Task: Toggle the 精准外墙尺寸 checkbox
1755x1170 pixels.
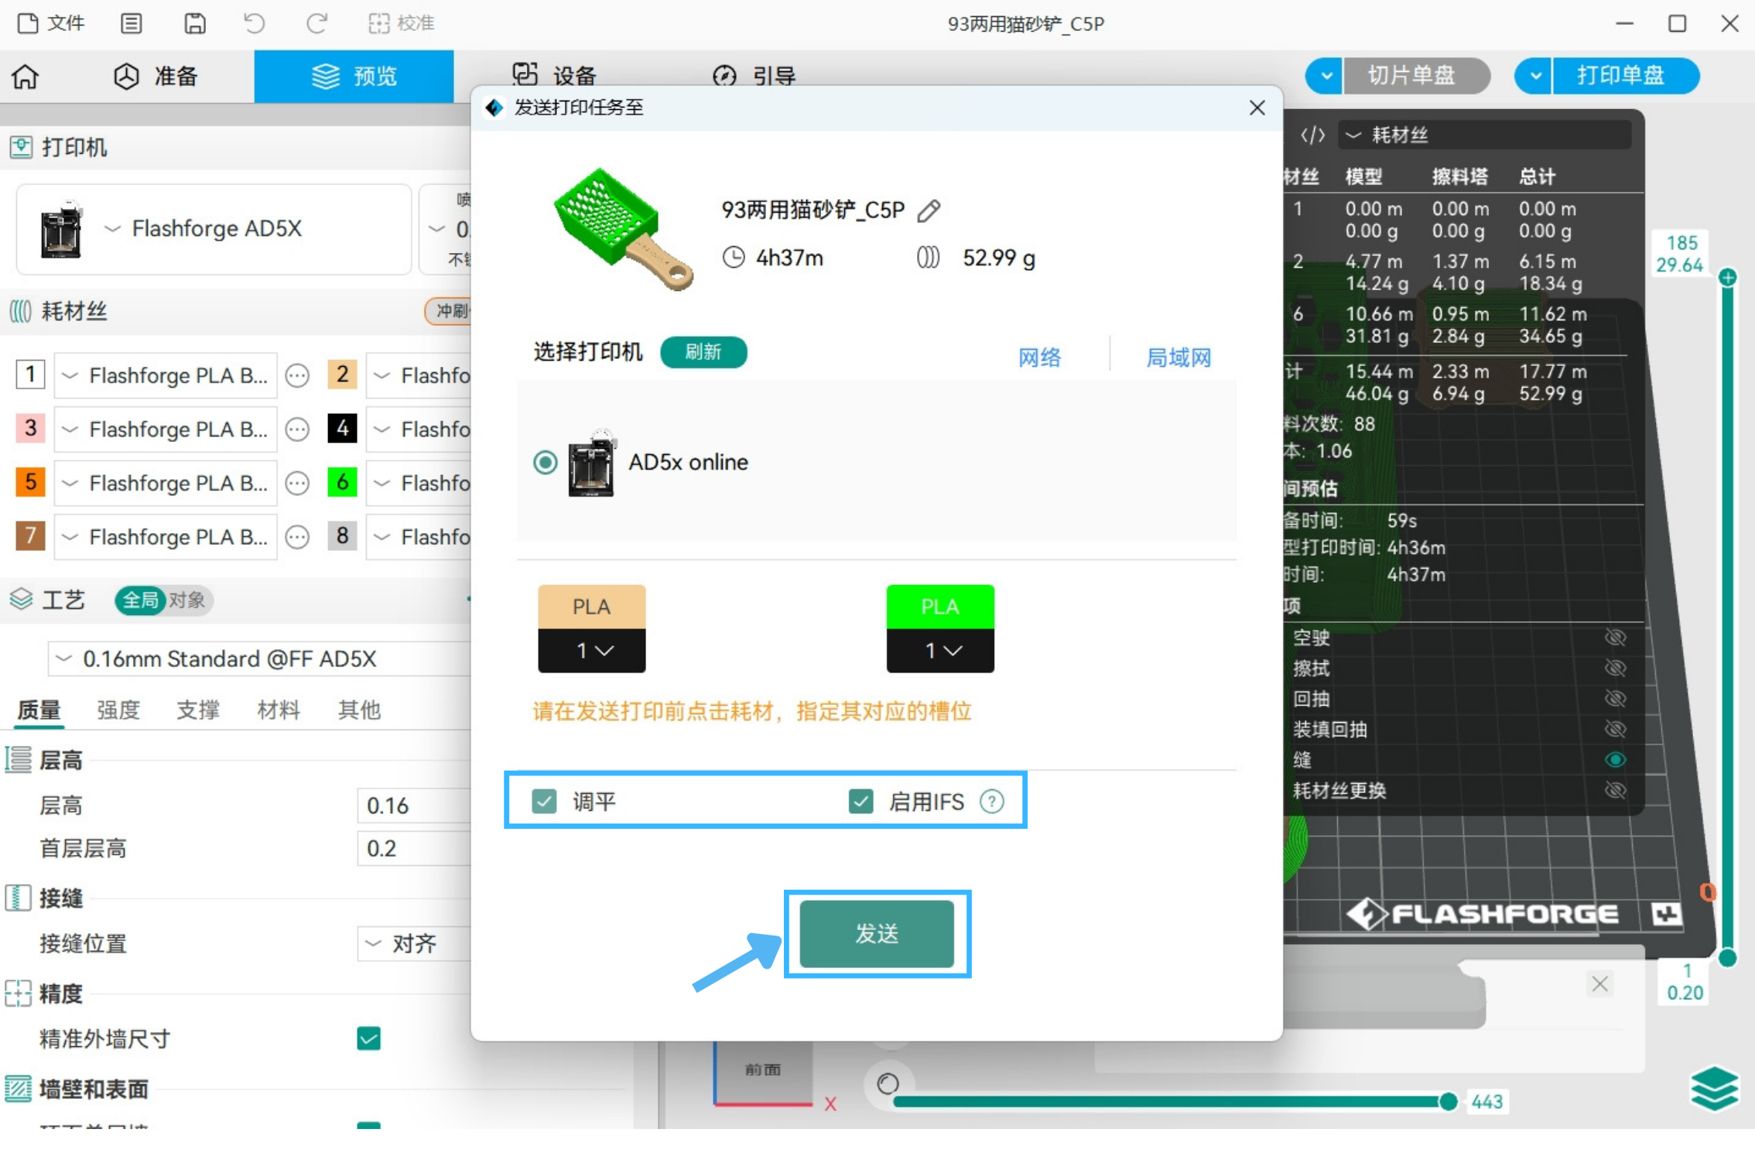Action: [369, 1039]
